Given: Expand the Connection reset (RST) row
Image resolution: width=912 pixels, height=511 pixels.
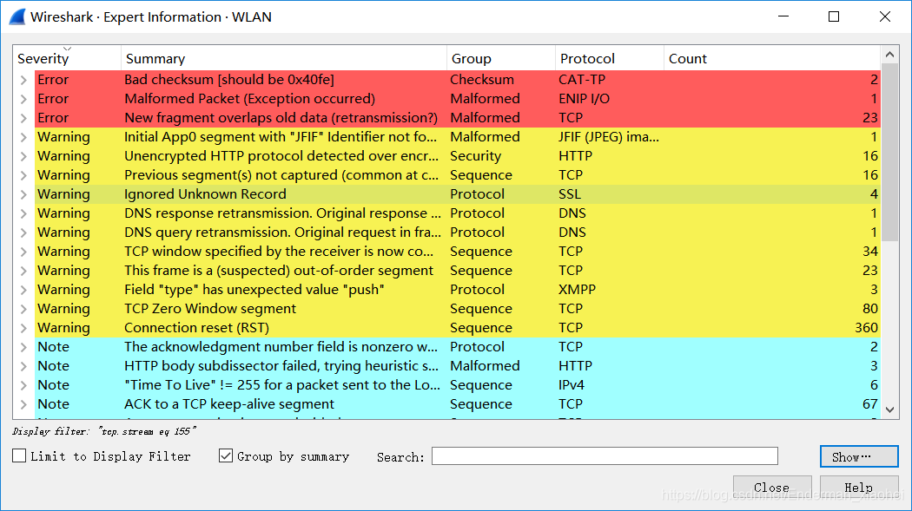Looking at the screenshot, I should point(23,328).
